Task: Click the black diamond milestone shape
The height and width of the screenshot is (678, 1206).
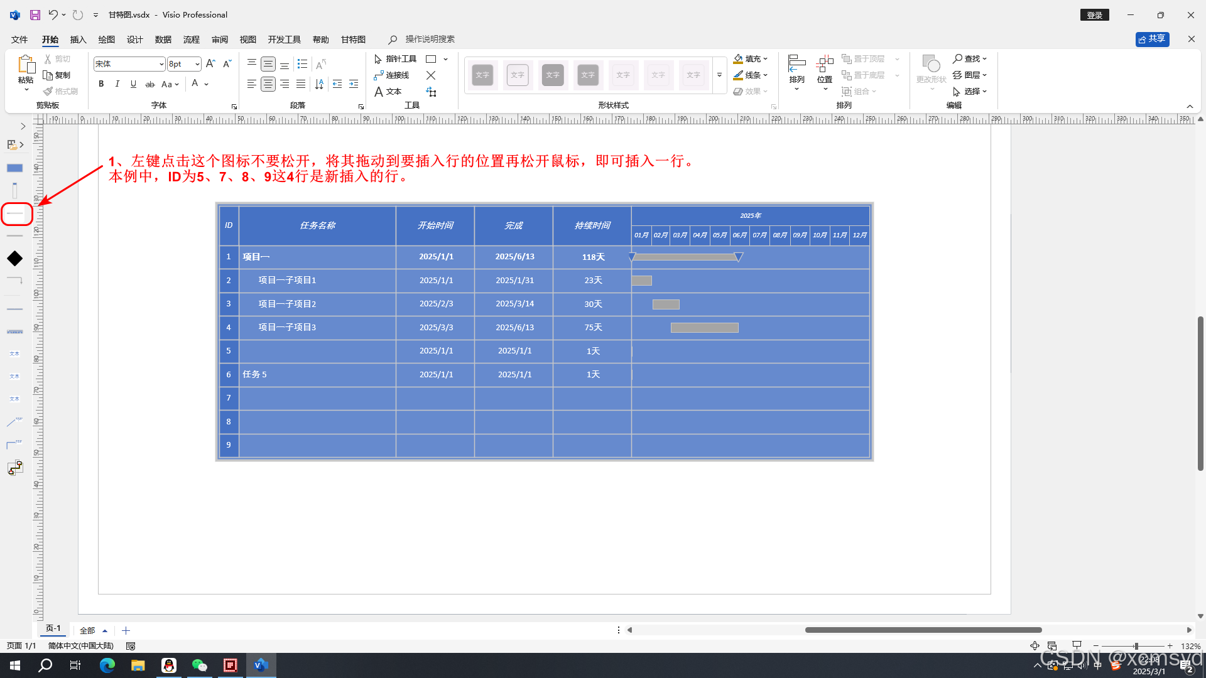Action: 14,259
